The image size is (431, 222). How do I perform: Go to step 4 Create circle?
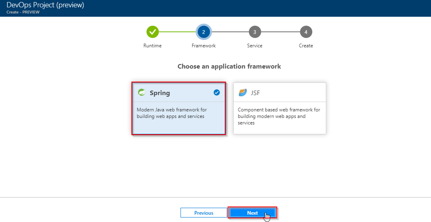click(x=306, y=32)
